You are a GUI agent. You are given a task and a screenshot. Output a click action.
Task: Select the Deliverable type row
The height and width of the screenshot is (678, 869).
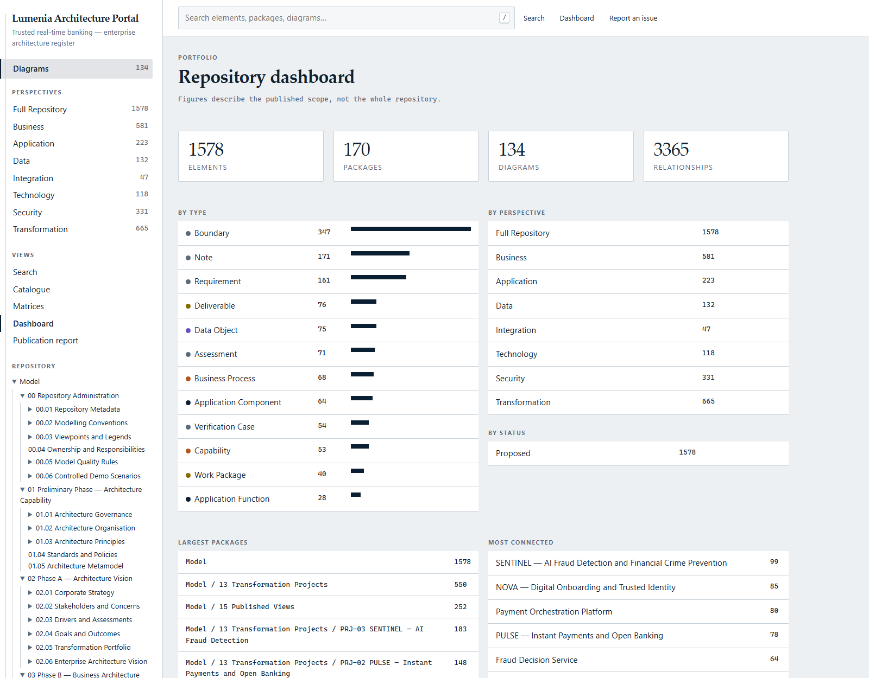click(328, 306)
